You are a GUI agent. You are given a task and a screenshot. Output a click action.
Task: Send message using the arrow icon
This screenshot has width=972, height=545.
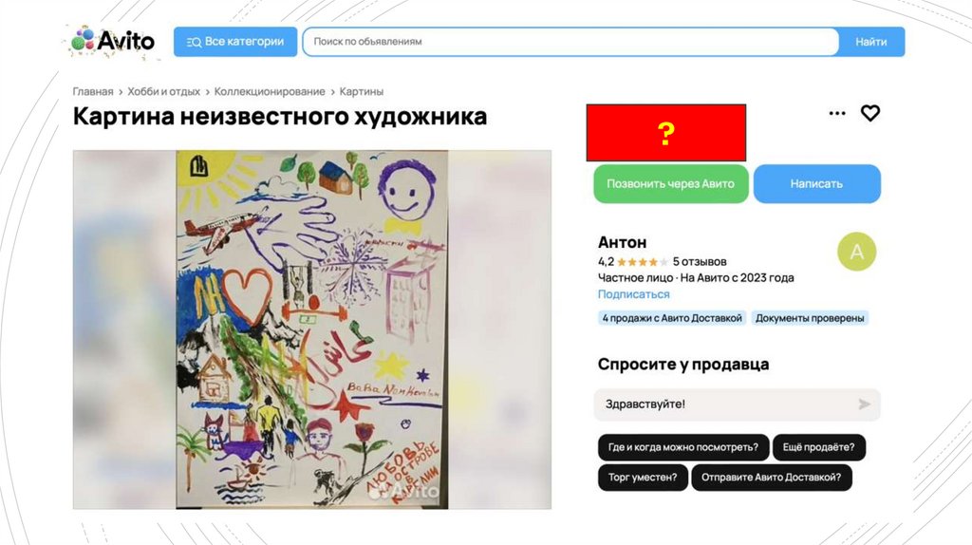[x=864, y=404]
